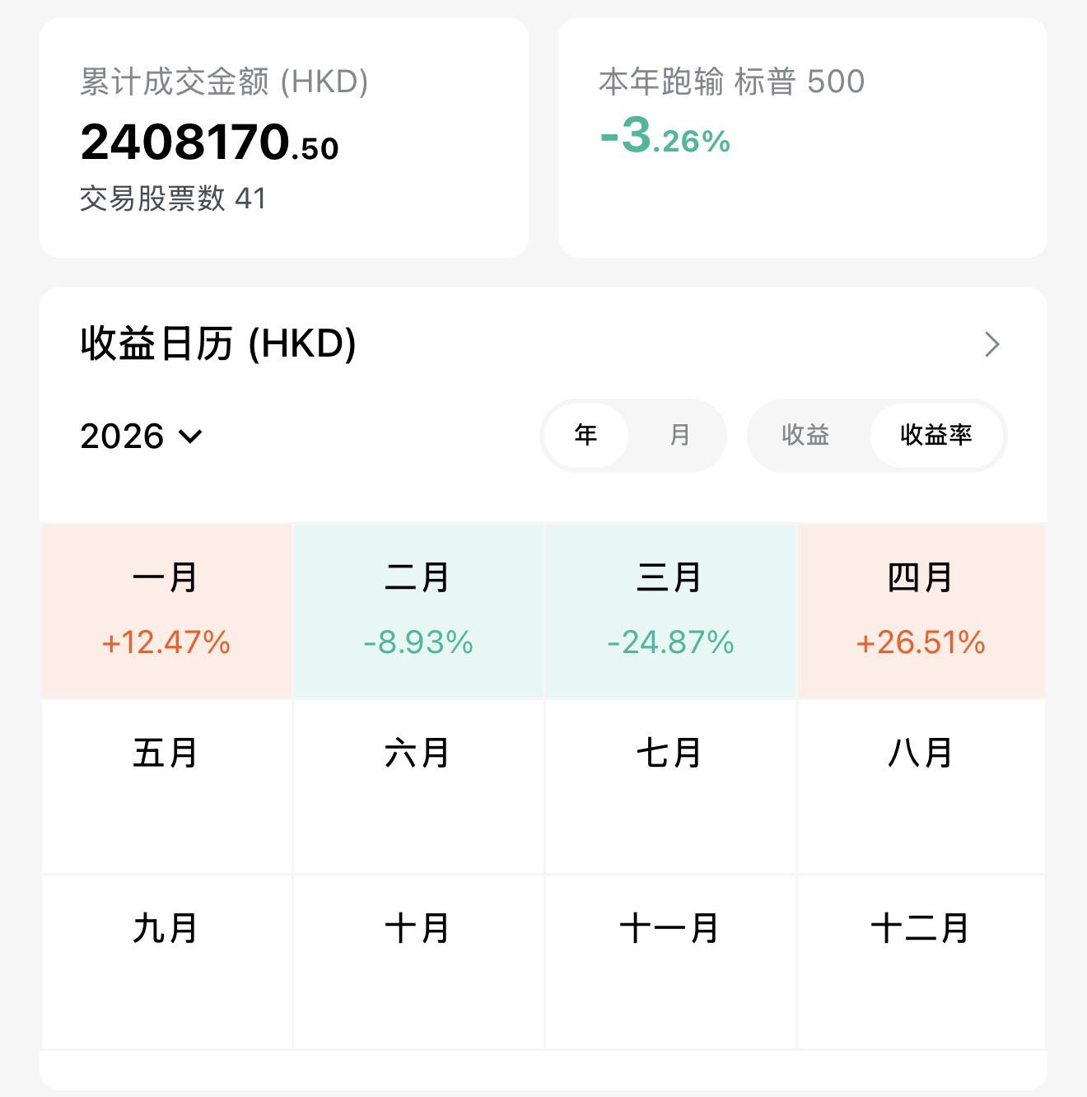Open April (四月) +26.51% cell
This screenshot has width=1087, height=1097.
(x=921, y=610)
